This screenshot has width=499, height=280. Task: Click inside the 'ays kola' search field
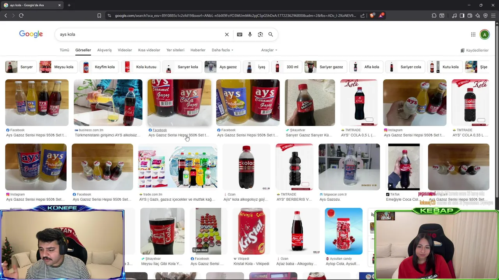point(140,35)
